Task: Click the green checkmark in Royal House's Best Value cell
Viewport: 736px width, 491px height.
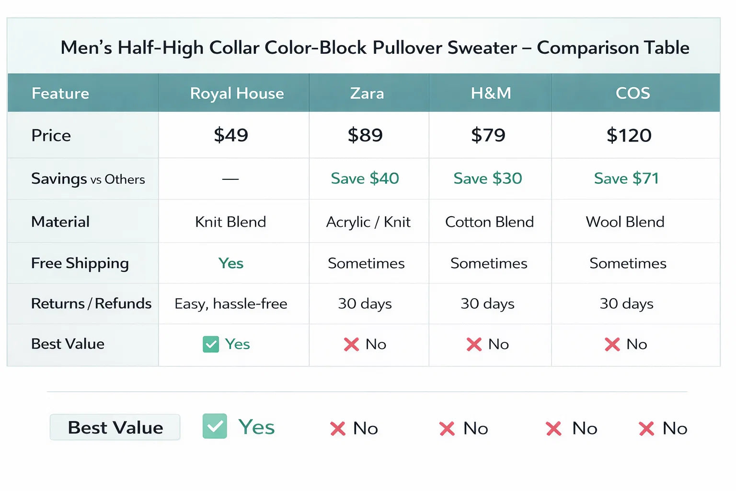Action: point(211,344)
